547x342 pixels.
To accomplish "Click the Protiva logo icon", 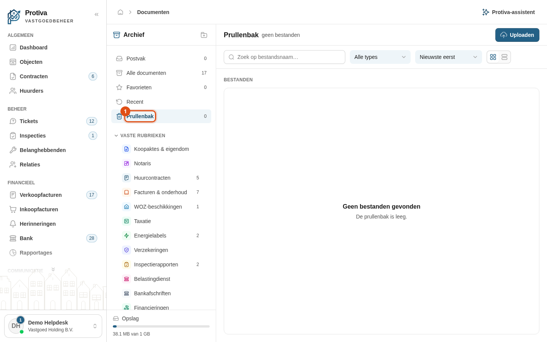I will click(x=14, y=17).
